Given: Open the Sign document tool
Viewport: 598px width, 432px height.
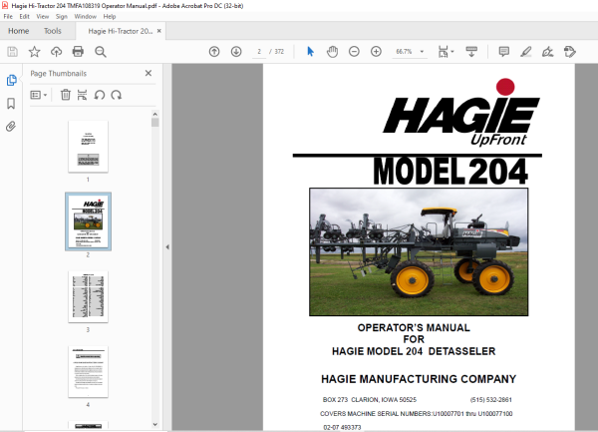Looking at the screenshot, I should coord(547,52).
